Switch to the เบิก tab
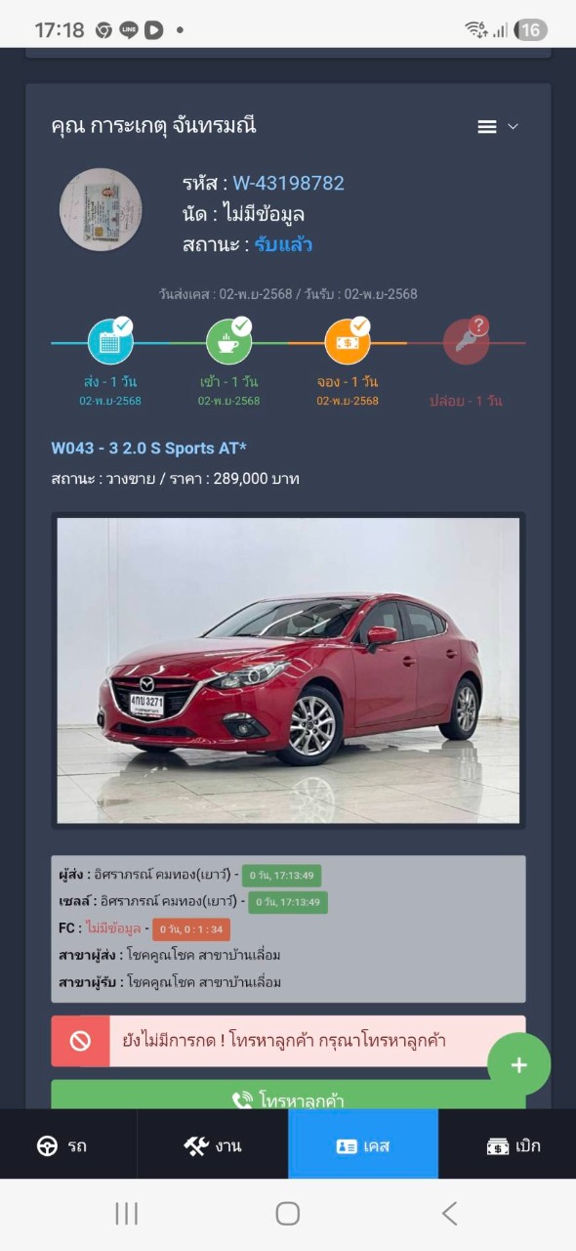 [x=508, y=1145]
